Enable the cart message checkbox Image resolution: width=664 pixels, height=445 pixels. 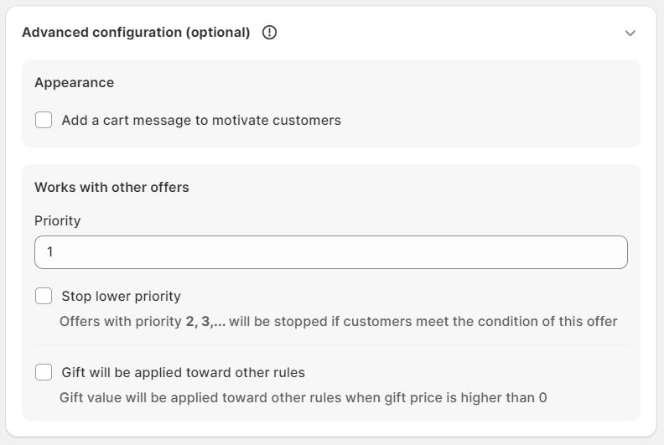pos(44,120)
